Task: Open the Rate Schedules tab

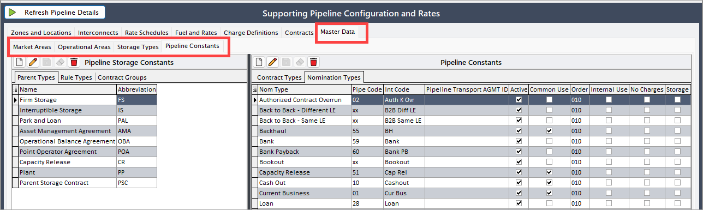Action: click(147, 33)
